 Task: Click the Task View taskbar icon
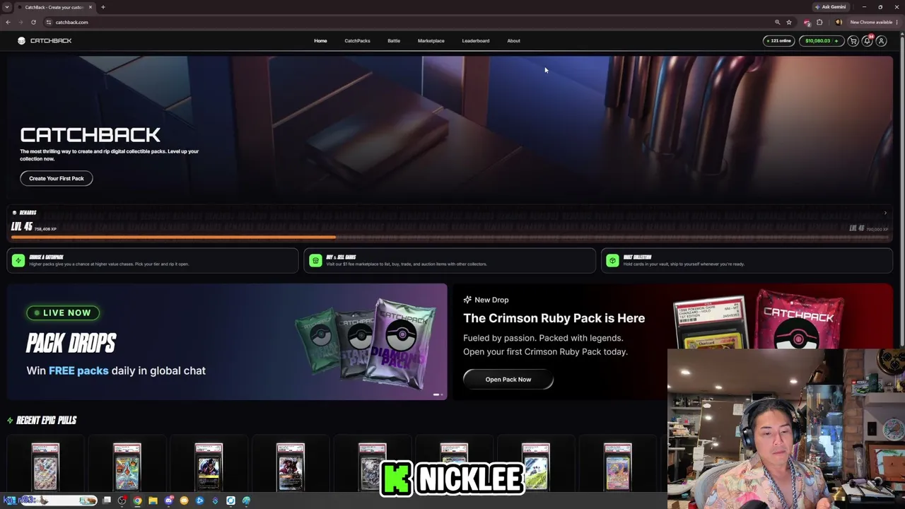[107, 501]
